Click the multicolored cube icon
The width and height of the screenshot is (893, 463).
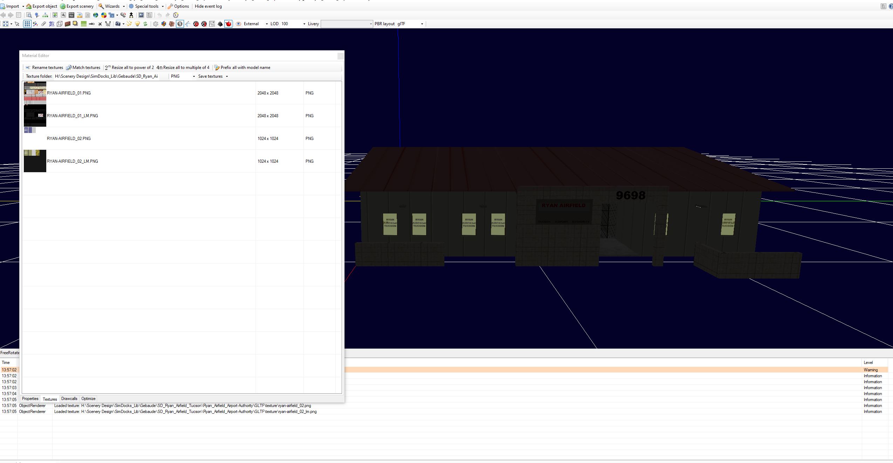coord(164,24)
